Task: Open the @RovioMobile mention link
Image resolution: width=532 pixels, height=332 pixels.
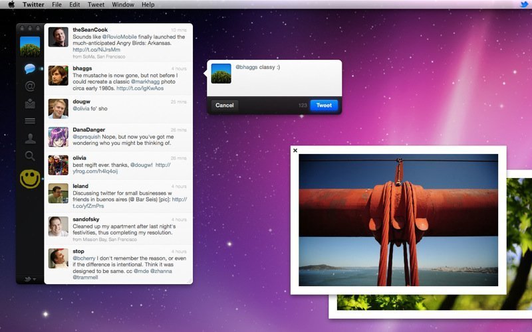Action: 120,37
